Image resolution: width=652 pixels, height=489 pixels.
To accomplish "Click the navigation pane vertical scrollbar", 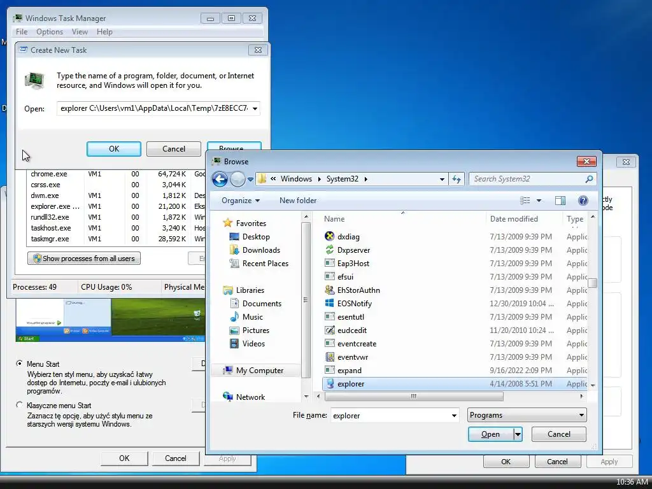I will coord(306,300).
